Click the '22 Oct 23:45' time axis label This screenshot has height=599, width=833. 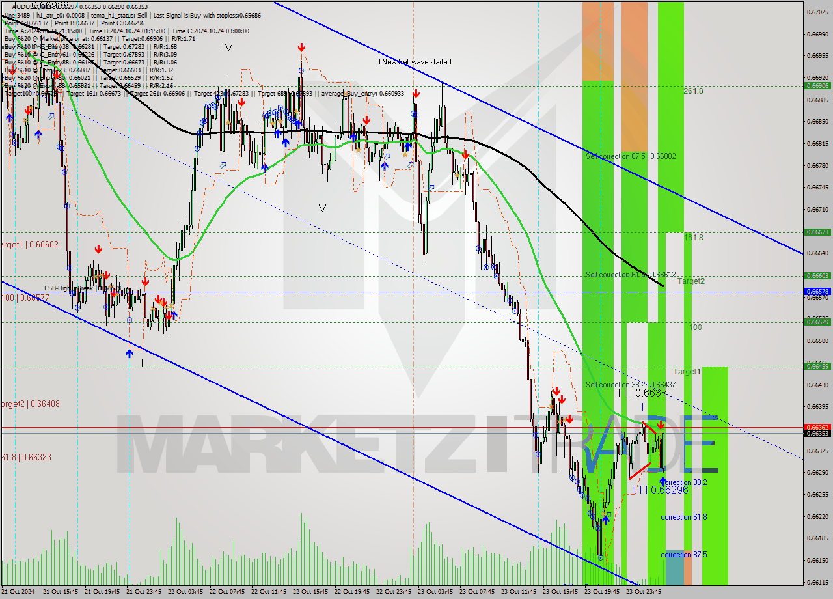pyautogui.click(x=394, y=592)
